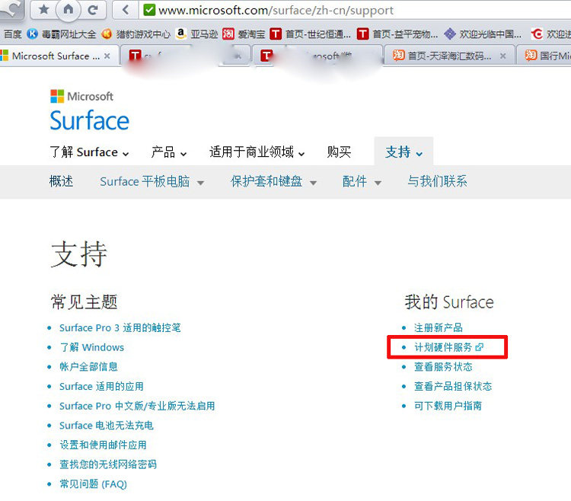Expand 保护套和键盘 dropdown
This screenshot has height=501, width=571.
(x=273, y=181)
